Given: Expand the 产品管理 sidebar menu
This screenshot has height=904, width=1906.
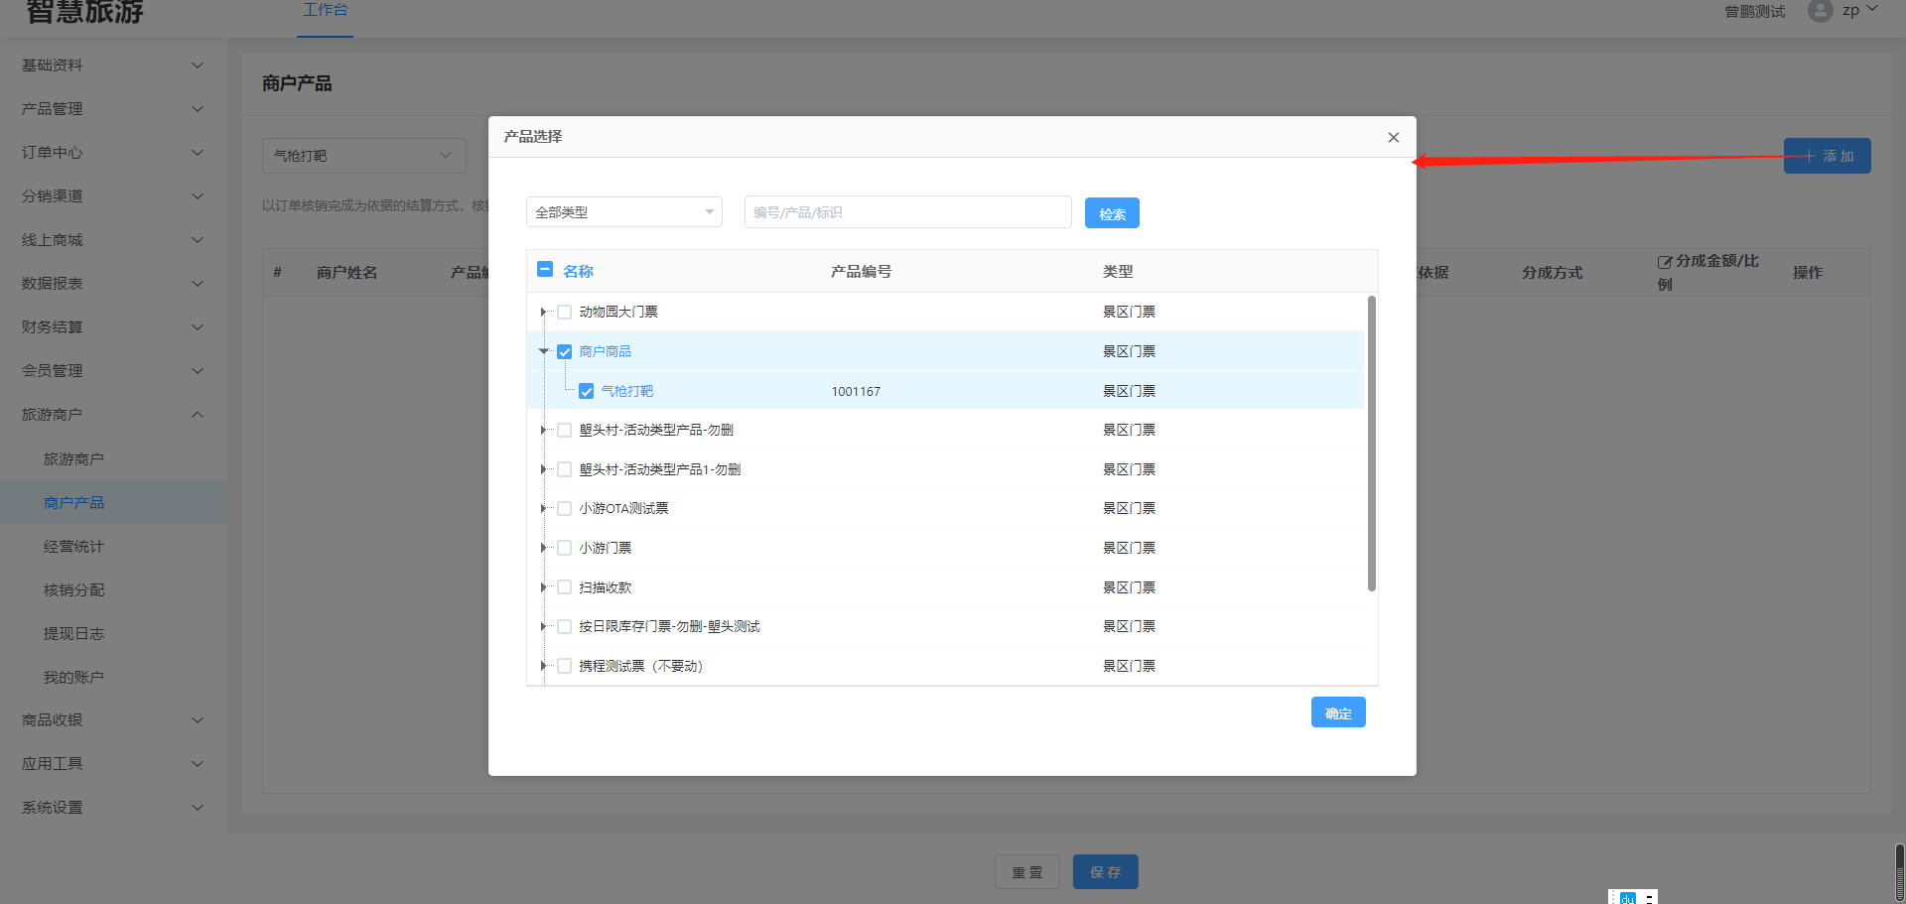Looking at the screenshot, I should tap(112, 109).
